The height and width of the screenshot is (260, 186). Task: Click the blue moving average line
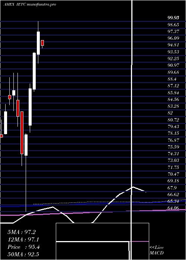(93, 204)
